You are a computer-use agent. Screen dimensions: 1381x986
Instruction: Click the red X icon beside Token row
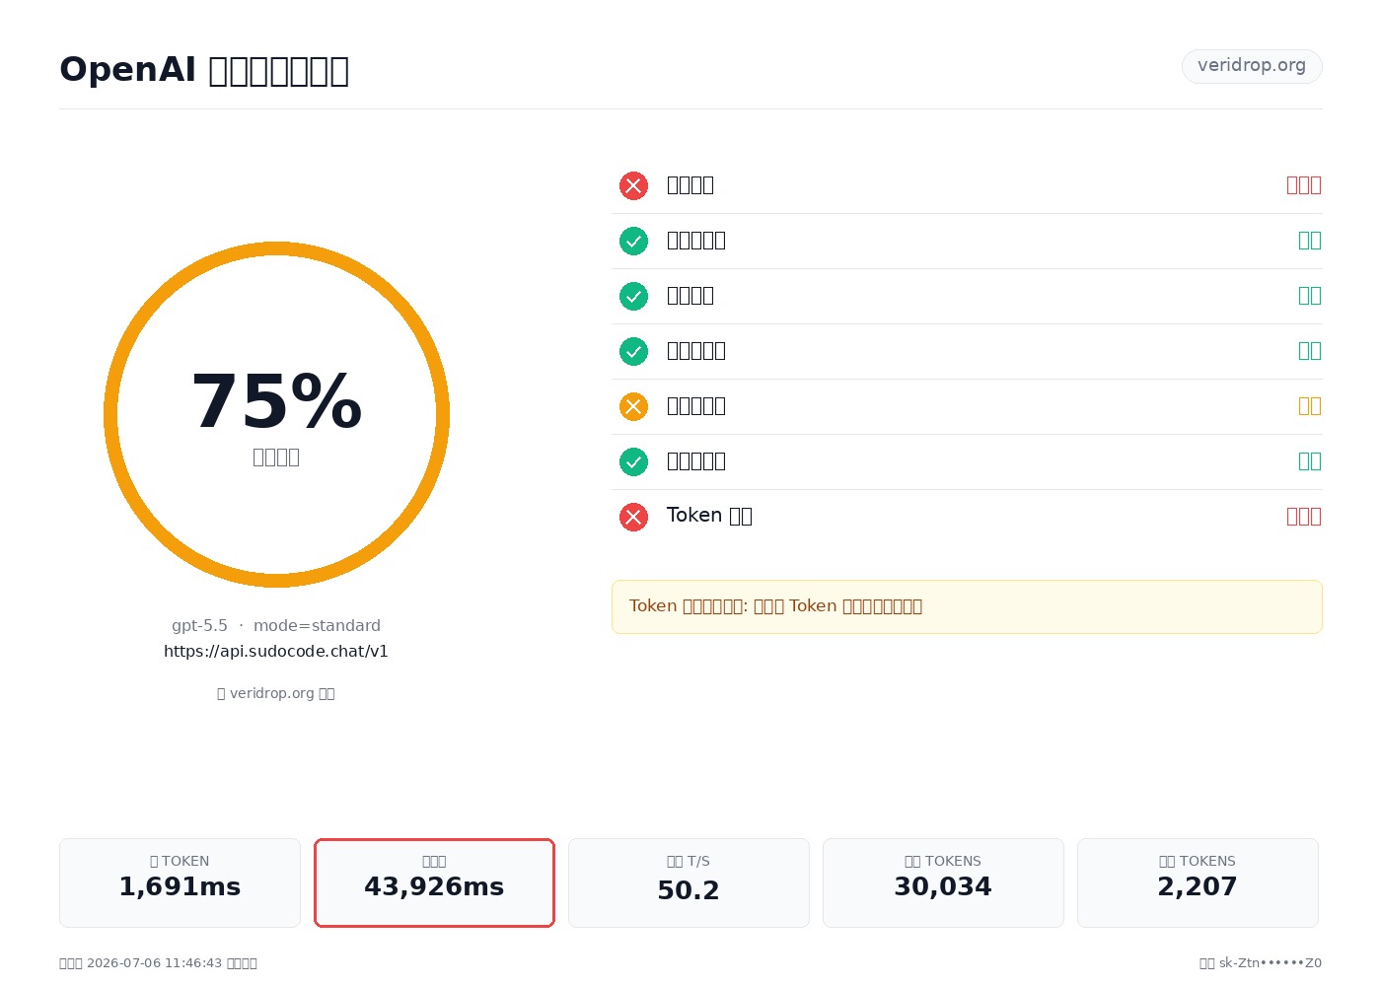(x=633, y=517)
